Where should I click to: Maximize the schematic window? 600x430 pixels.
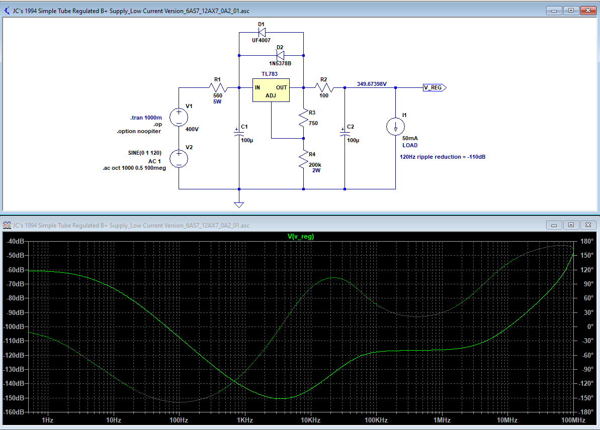click(571, 11)
